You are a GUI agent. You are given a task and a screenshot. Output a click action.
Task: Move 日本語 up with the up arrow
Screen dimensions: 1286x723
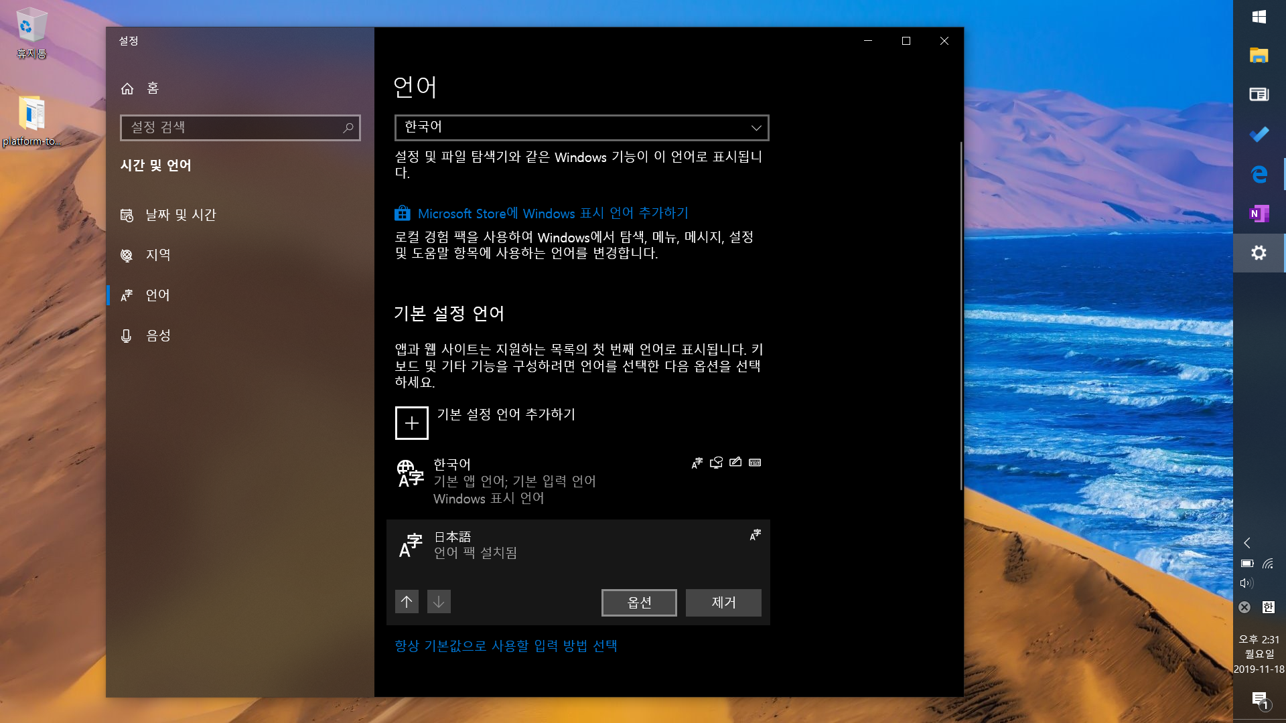pyautogui.click(x=407, y=602)
